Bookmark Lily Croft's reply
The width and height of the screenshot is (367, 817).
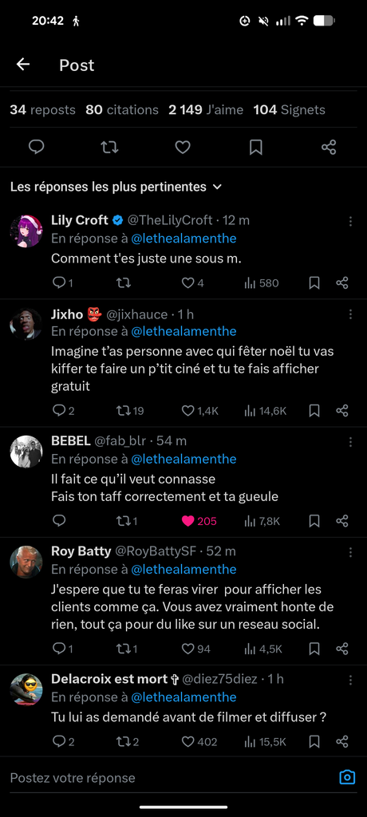pos(314,283)
